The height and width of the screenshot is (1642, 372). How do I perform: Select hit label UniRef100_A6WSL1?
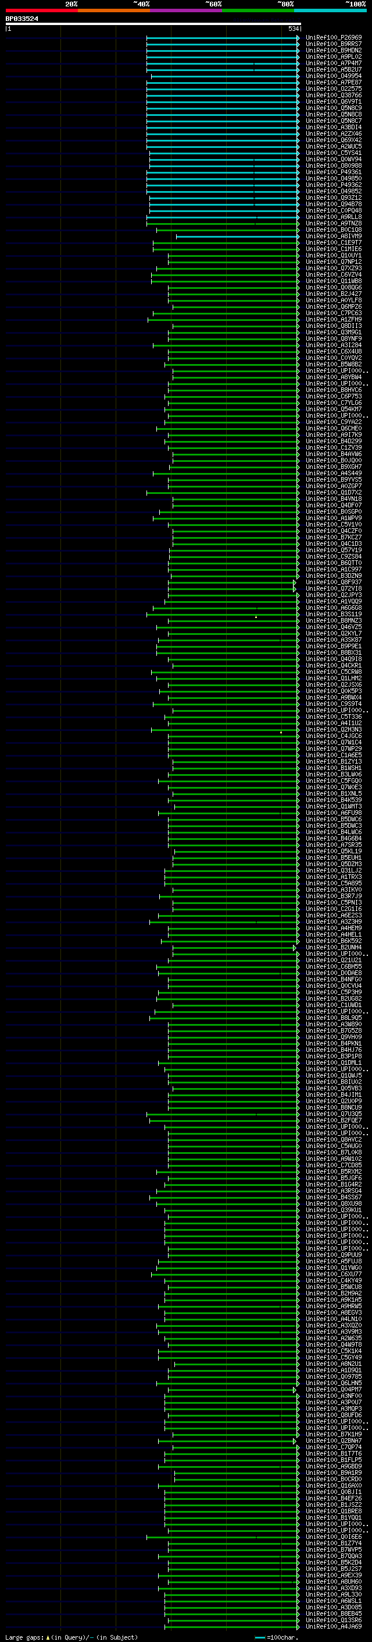tap(333, 1601)
